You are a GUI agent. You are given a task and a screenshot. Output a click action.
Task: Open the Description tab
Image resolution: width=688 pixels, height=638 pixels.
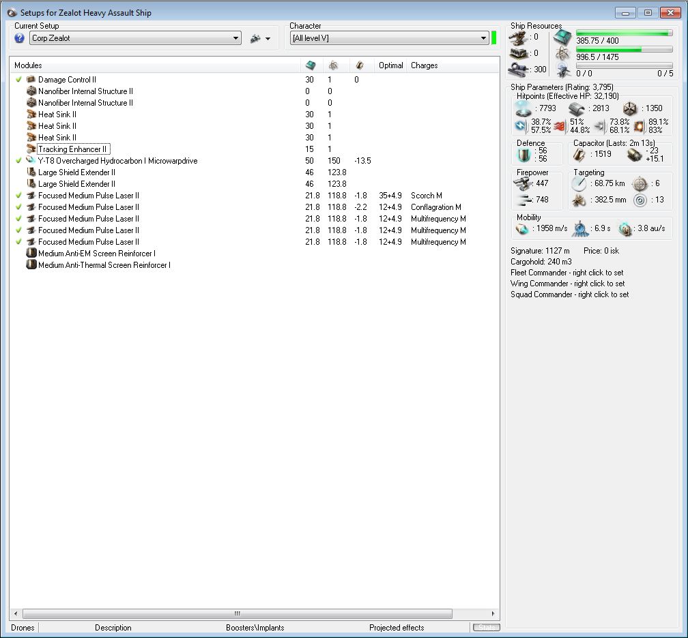113,628
